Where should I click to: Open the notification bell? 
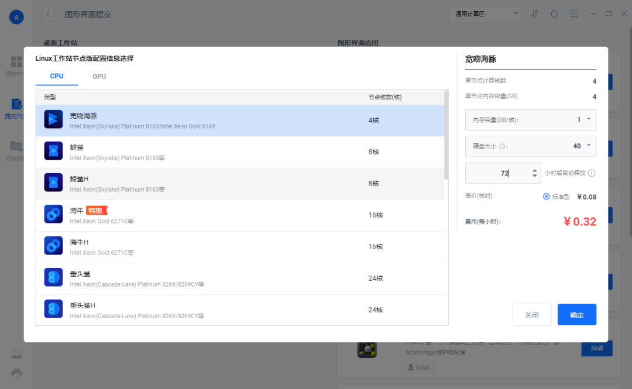554,13
